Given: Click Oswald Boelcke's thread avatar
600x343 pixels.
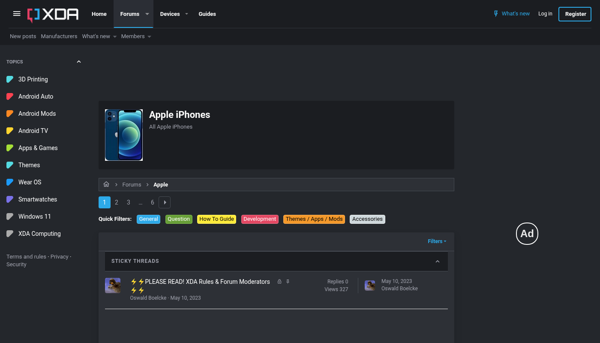Looking at the screenshot, I should (113, 286).
